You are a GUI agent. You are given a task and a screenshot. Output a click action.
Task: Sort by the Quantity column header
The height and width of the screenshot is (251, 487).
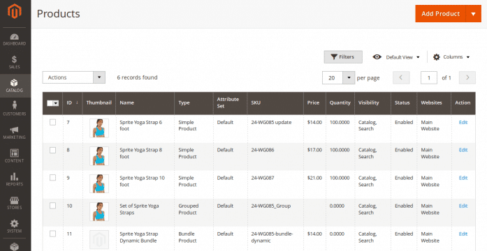tap(340, 103)
